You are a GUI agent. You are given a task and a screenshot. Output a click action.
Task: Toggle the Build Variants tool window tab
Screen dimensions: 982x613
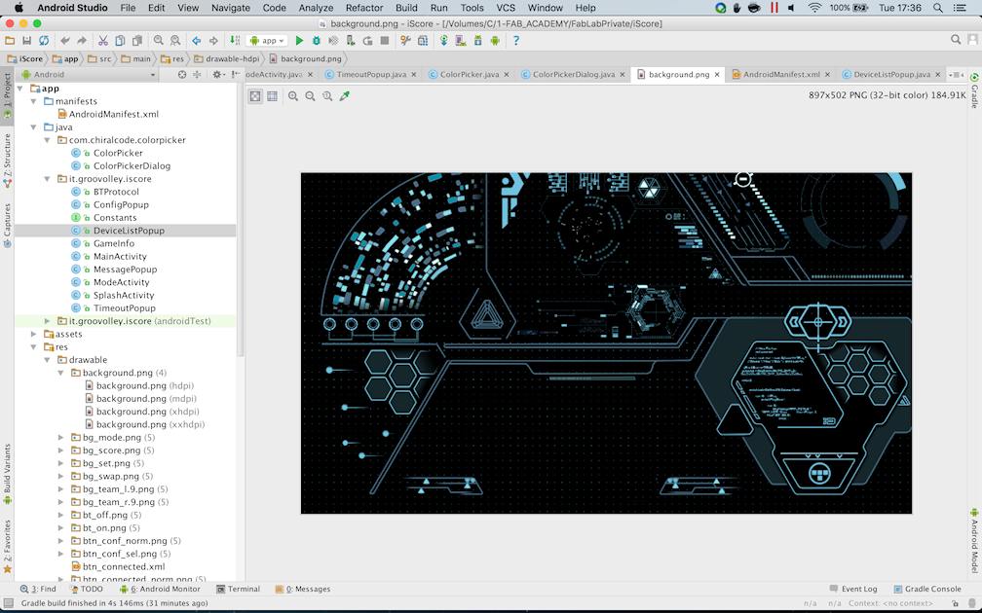7,474
